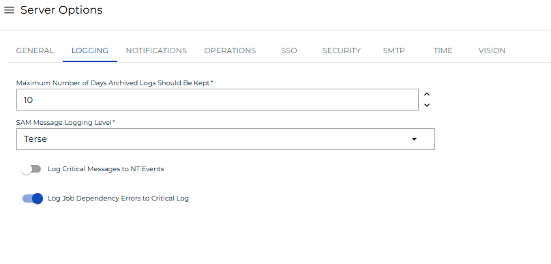Decrease archived log days with down arrow

click(x=427, y=105)
